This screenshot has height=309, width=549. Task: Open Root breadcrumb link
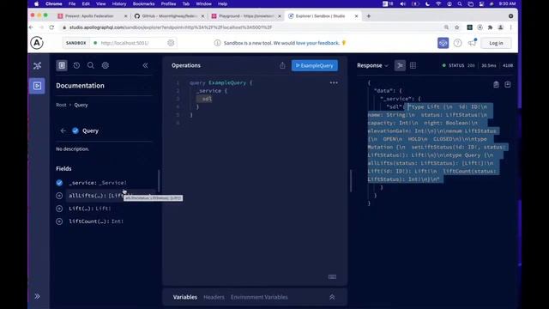point(61,105)
